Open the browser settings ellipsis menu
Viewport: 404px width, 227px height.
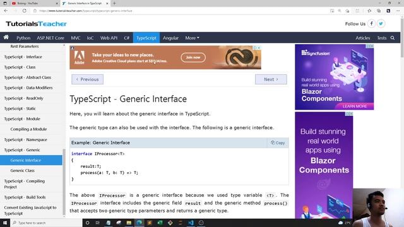(x=398, y=11)
